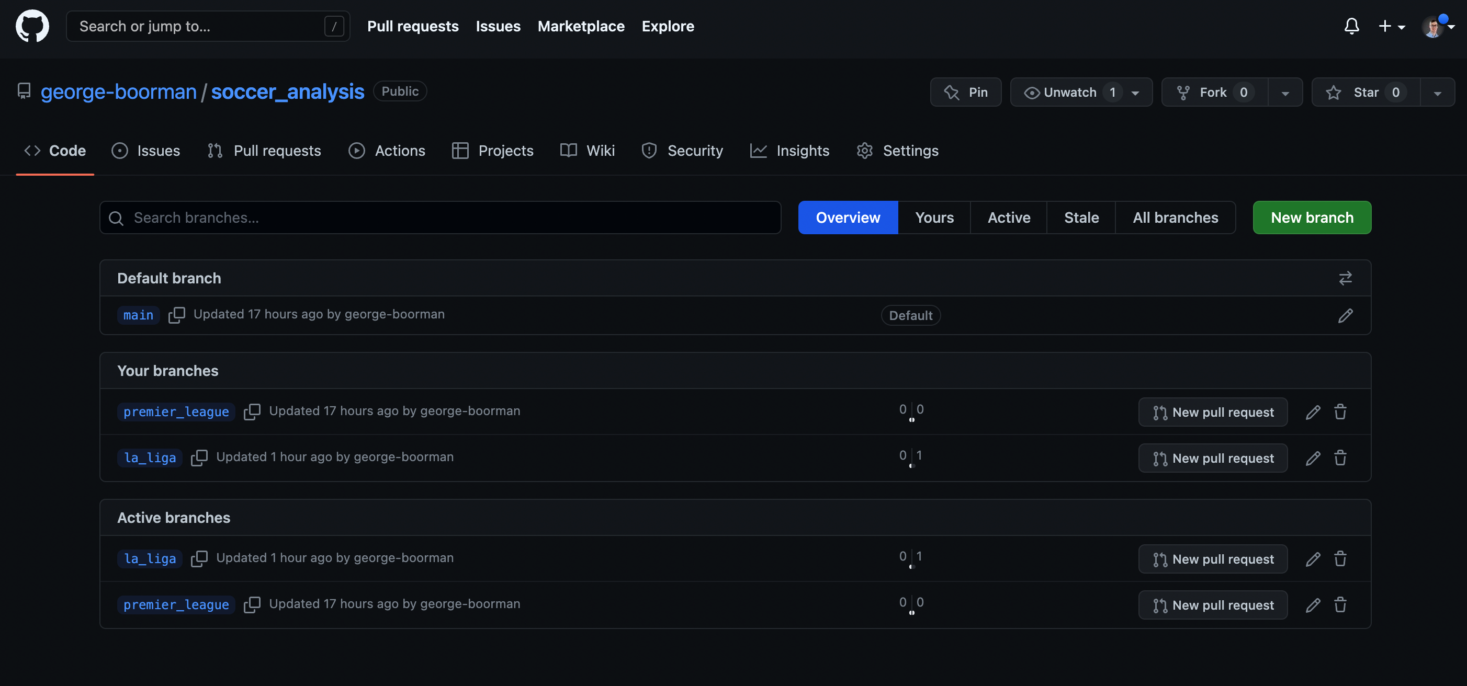Copy the premier_league name under Your branches

[x=252, y=411]
